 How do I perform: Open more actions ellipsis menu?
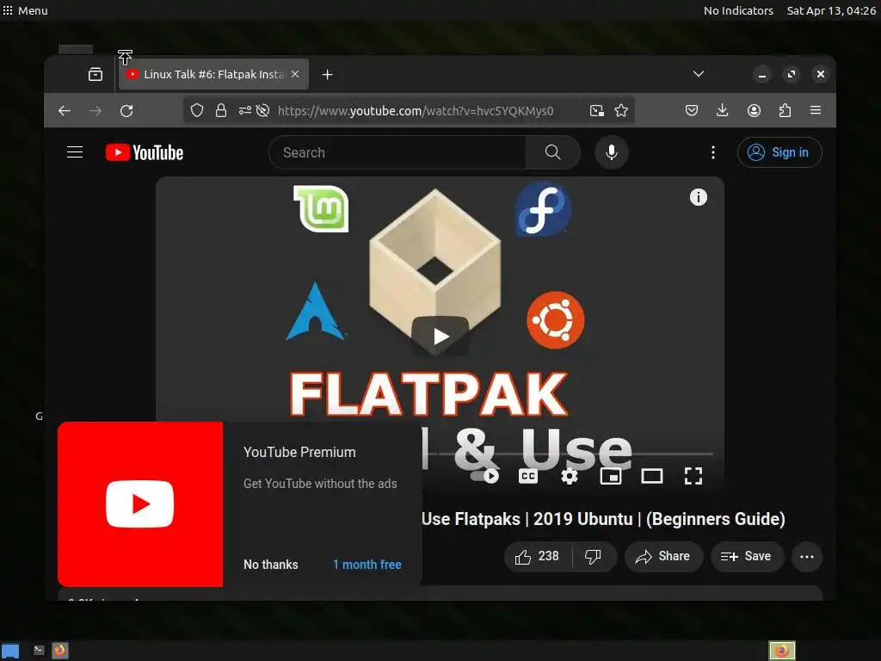(807, 557)
